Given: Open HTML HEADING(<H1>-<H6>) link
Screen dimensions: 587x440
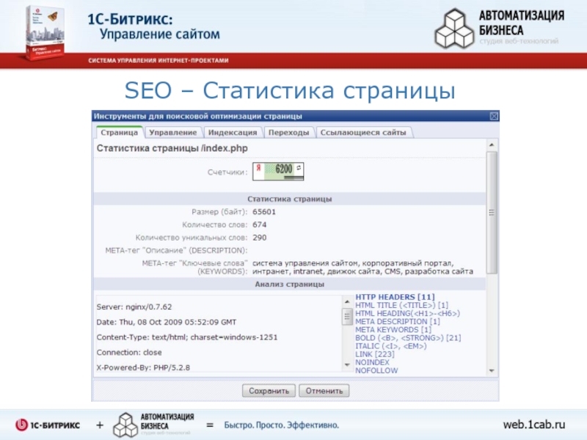Looking at the screenshot, I should (x=407, y=313).
